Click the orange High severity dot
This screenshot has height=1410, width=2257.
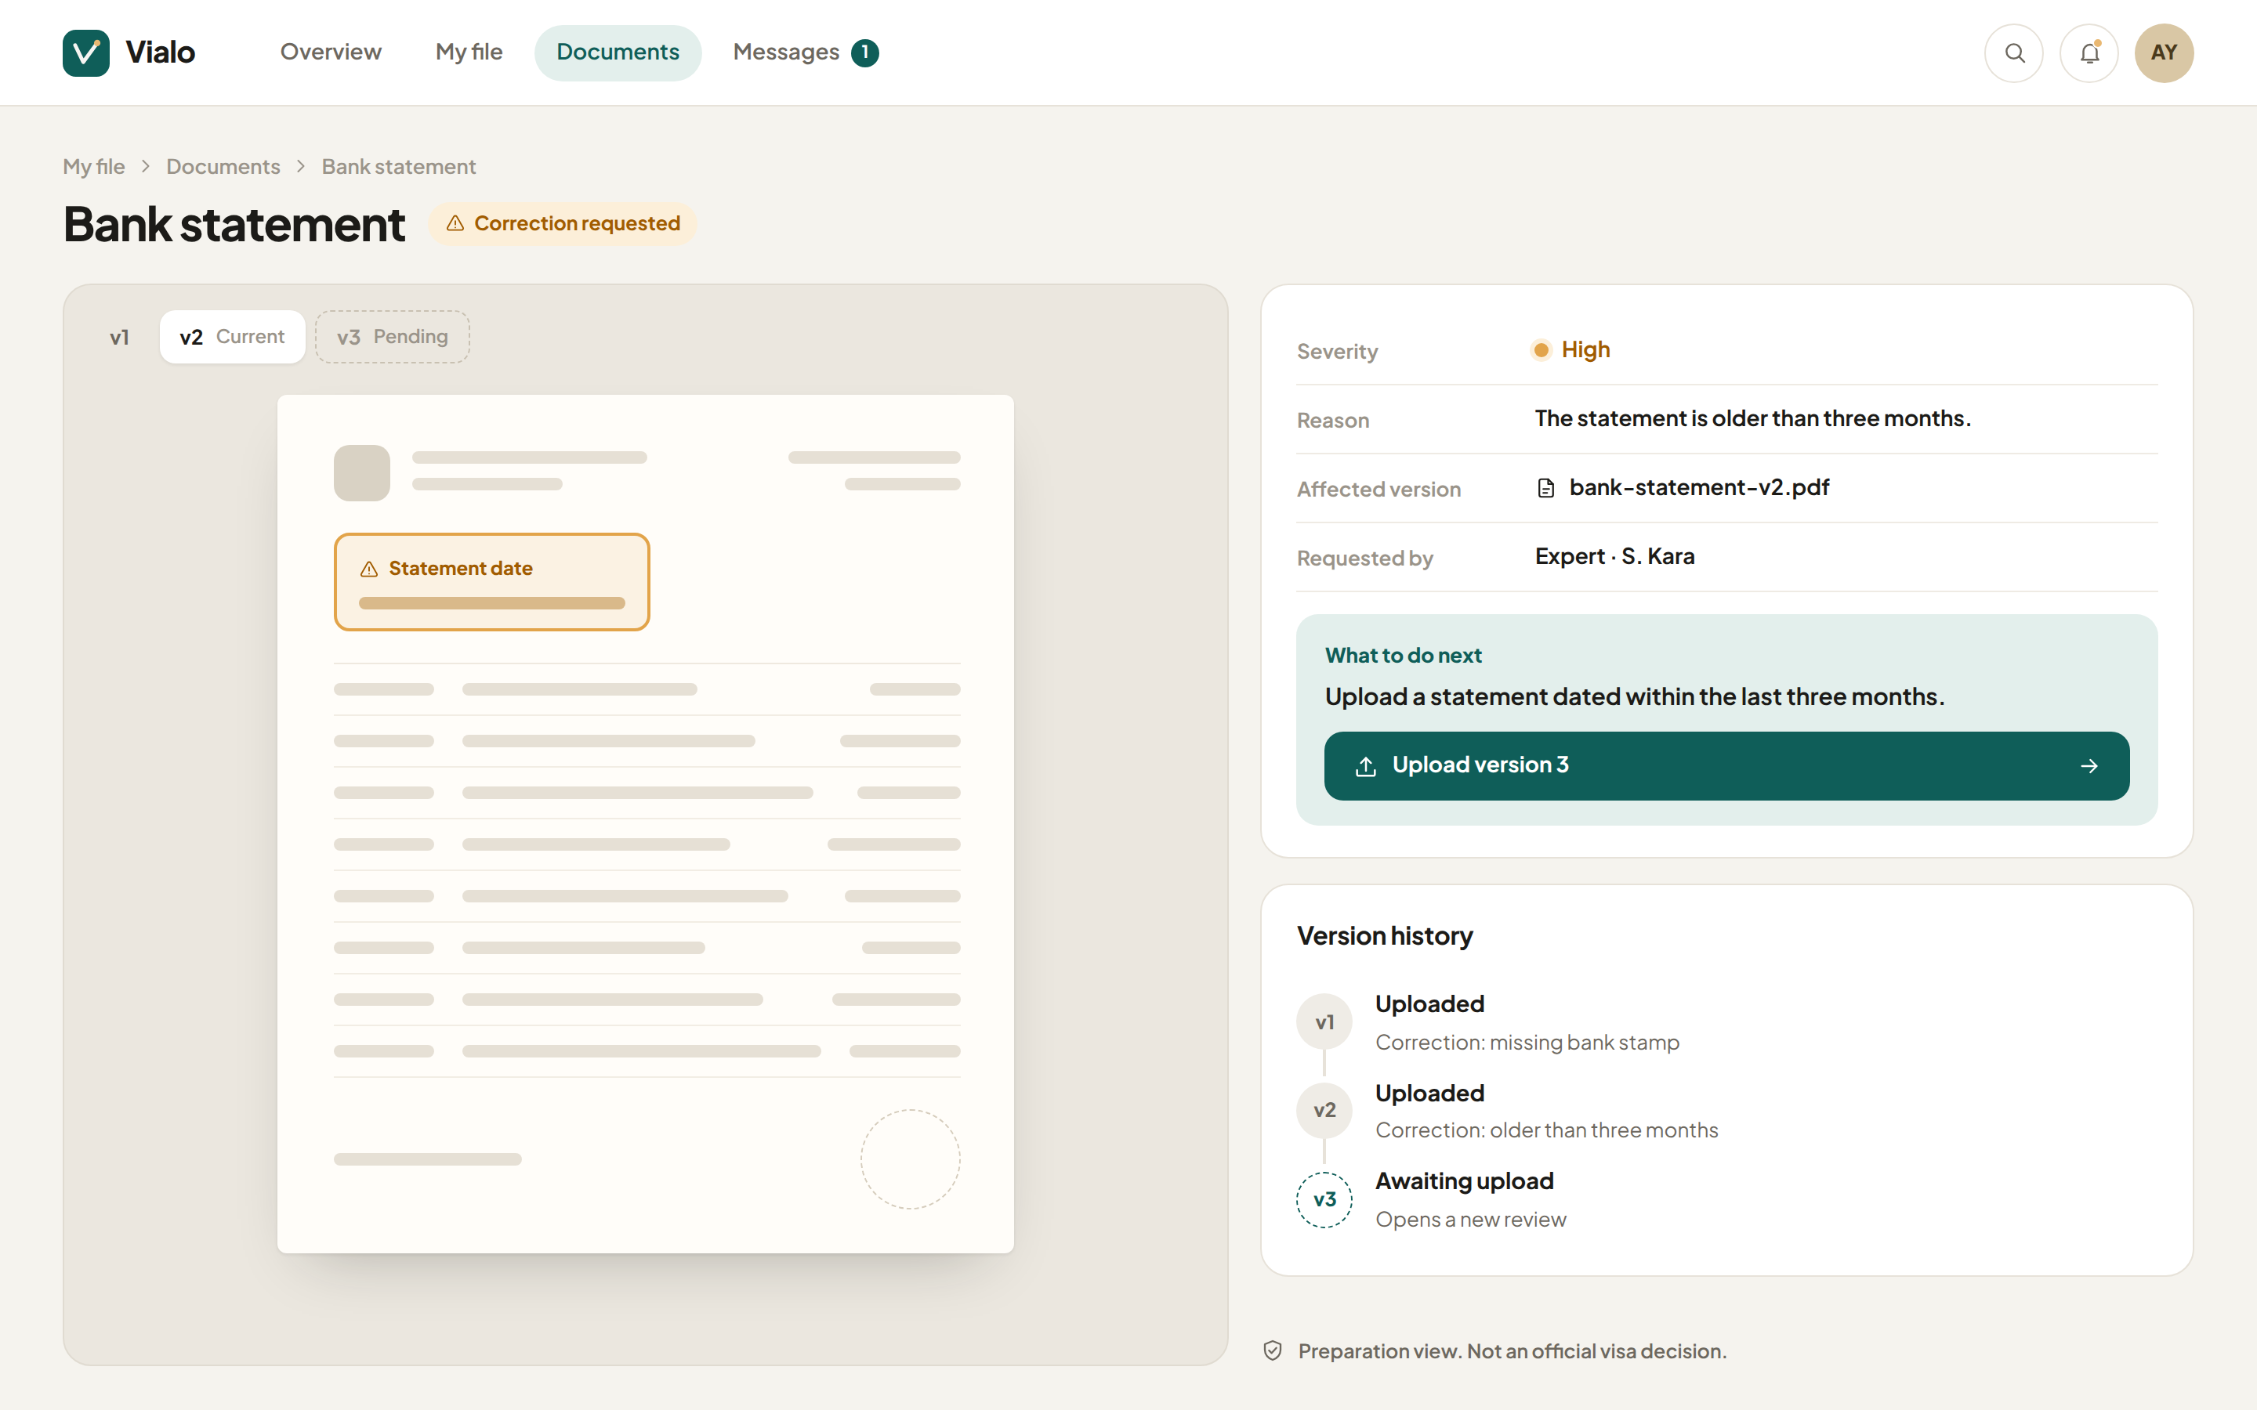pos(1541,349)
